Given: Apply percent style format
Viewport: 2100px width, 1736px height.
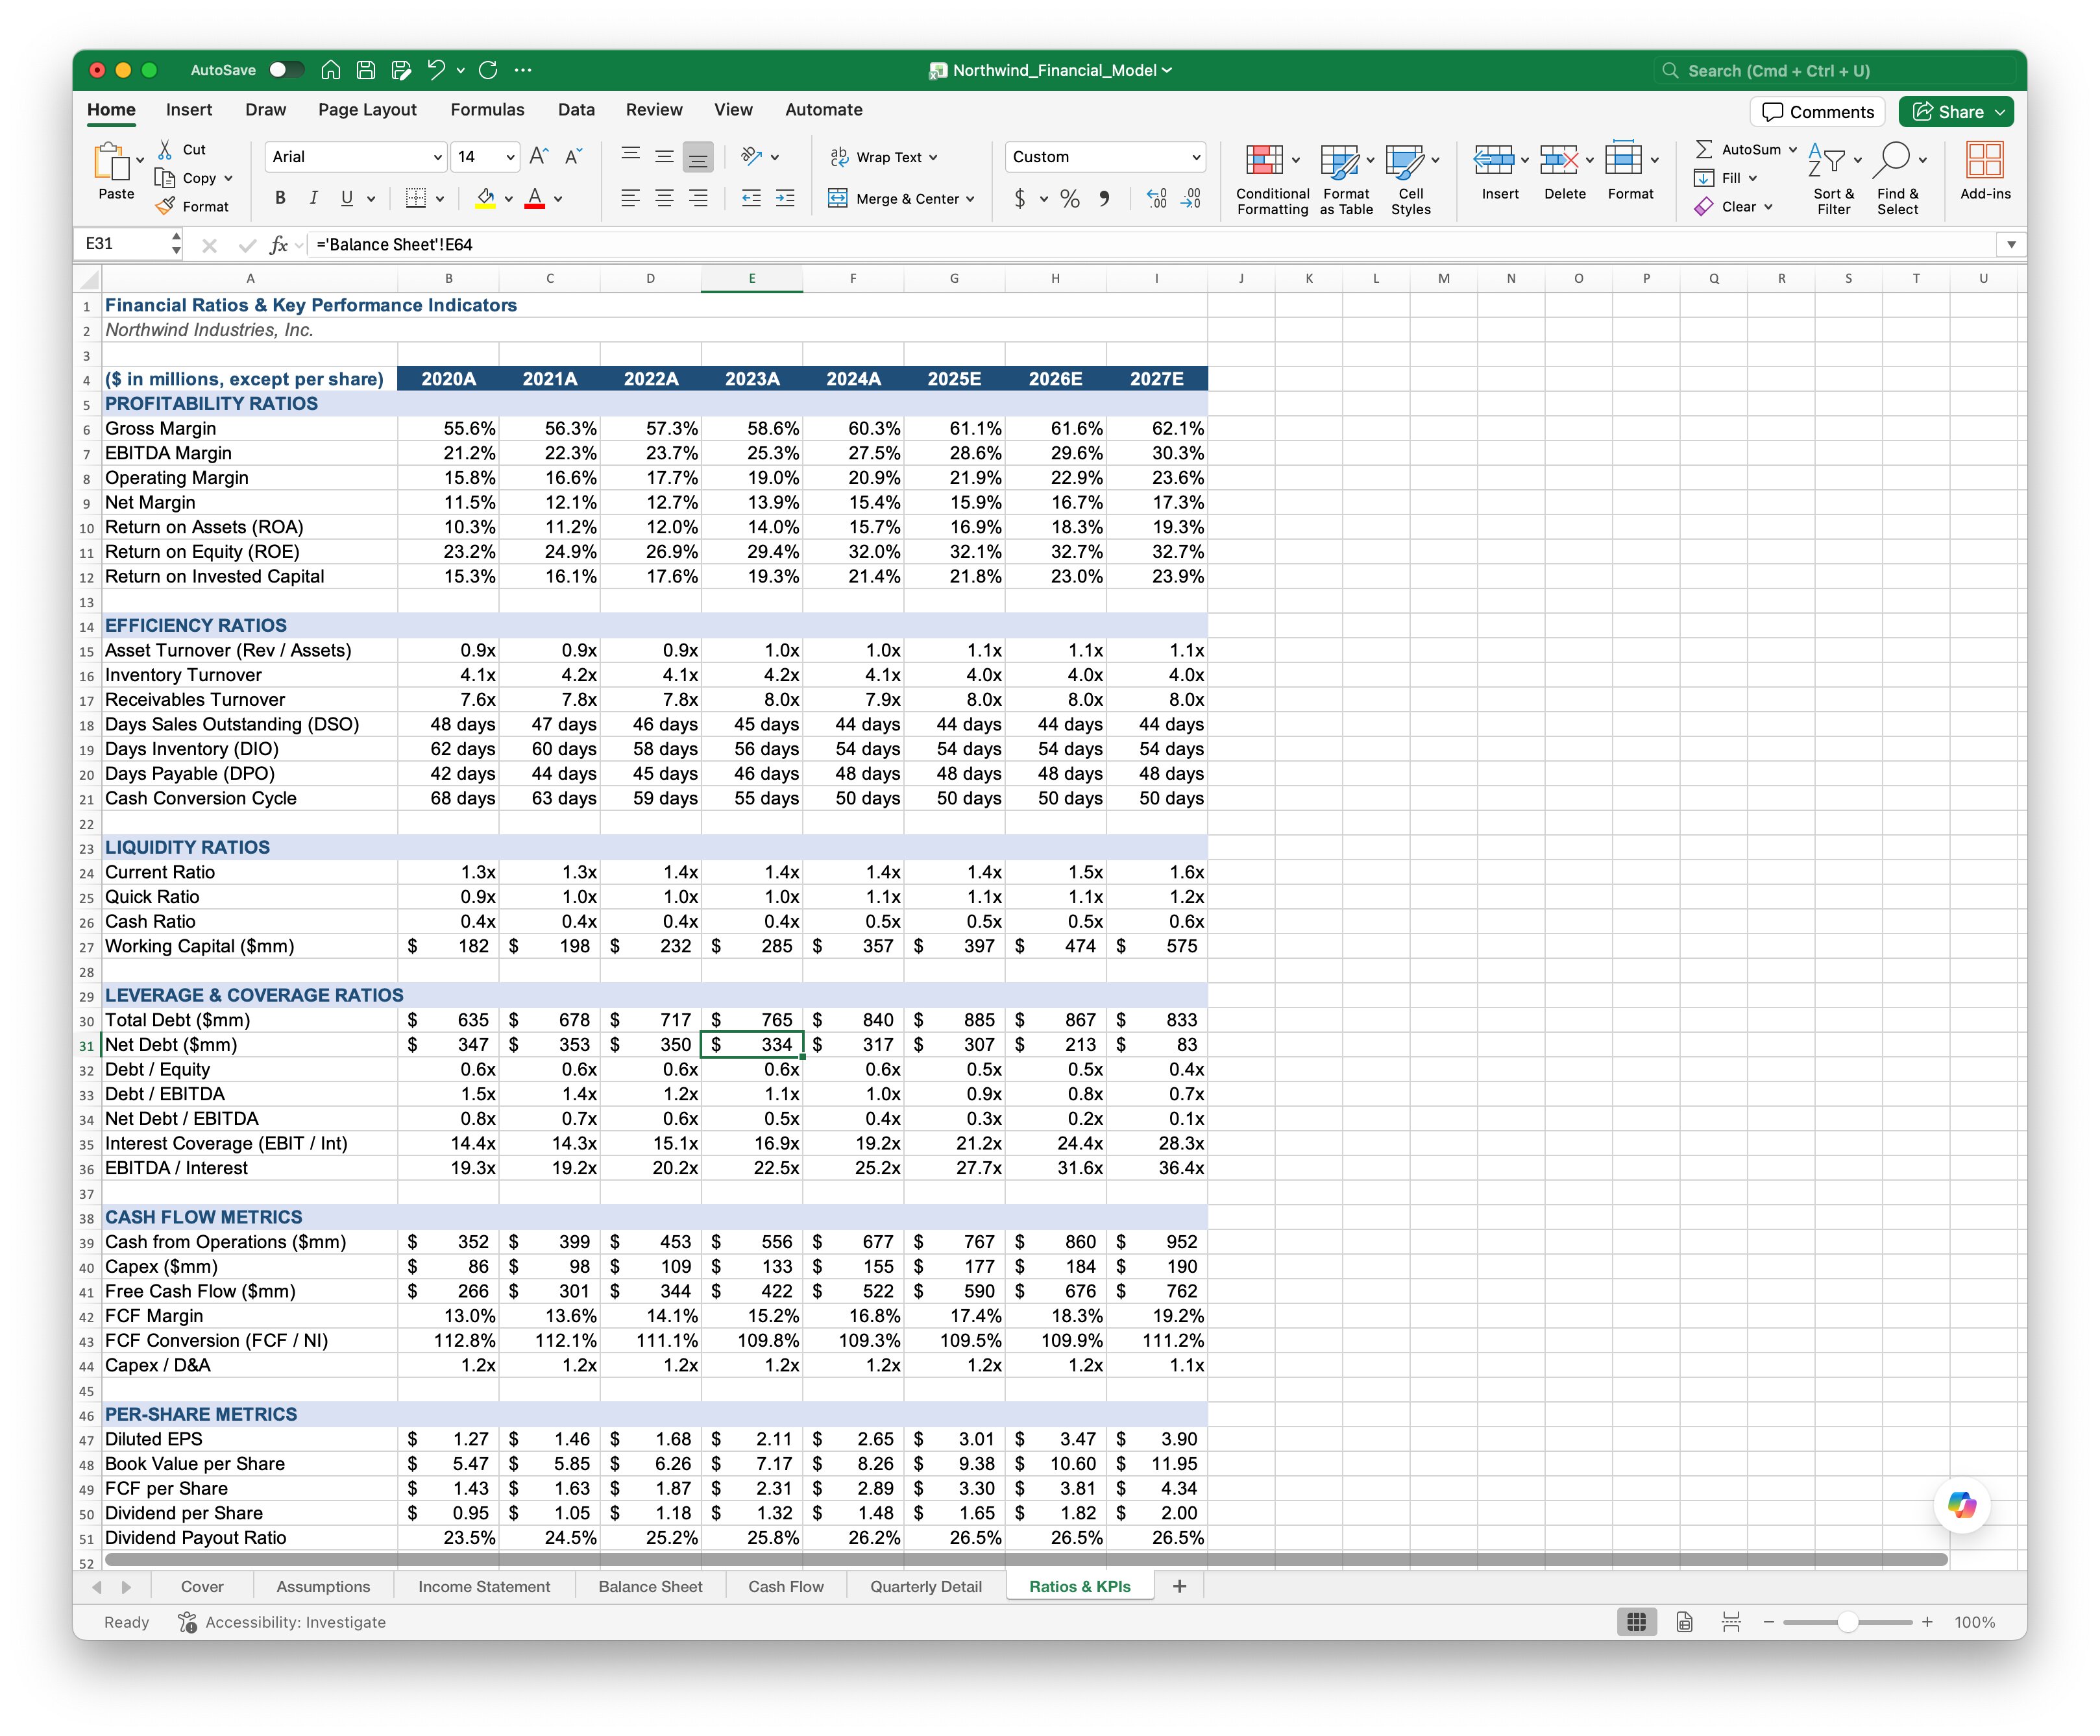Looking at the screenshot, I should click(1070, 199).
